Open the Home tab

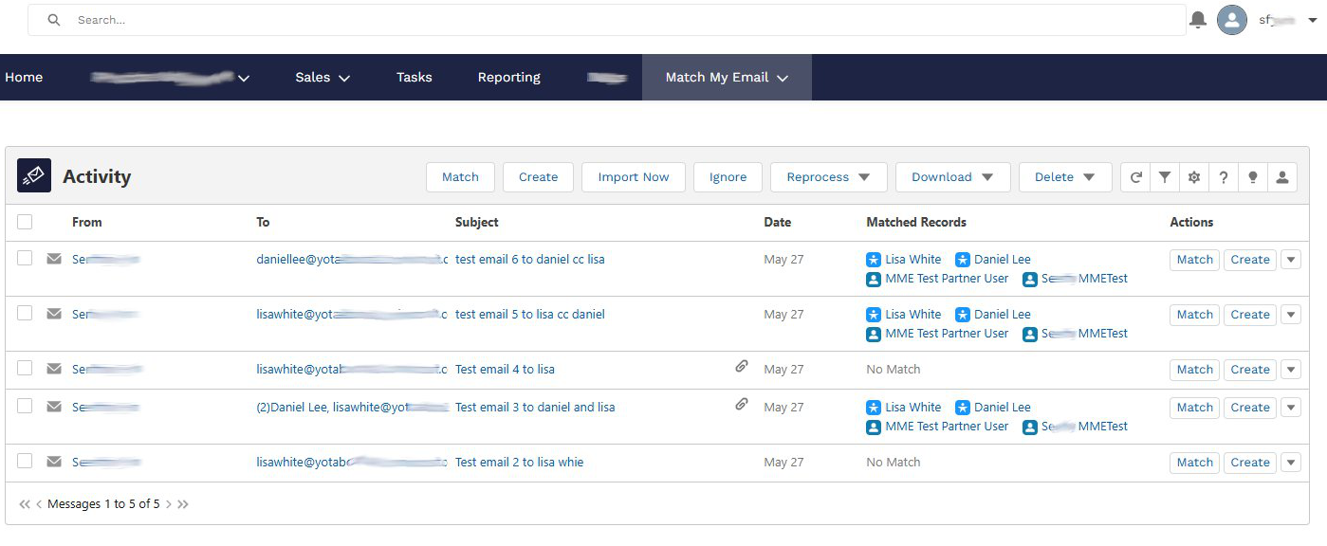point(24,78)
